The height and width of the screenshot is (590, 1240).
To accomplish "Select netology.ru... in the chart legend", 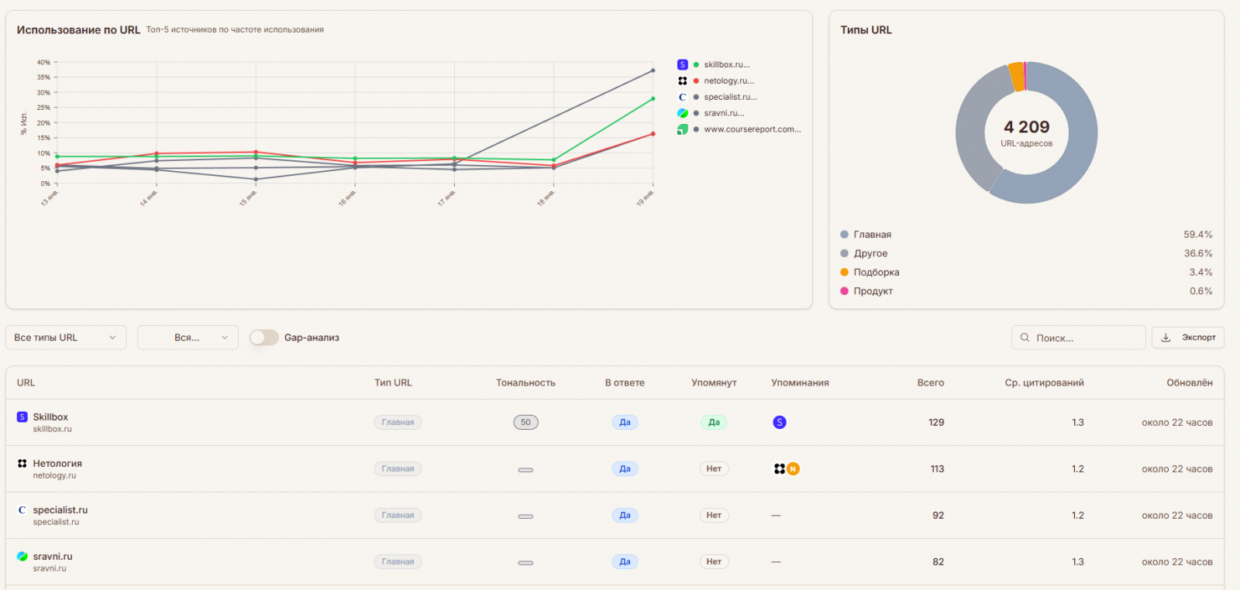I will tap(728, 81).
